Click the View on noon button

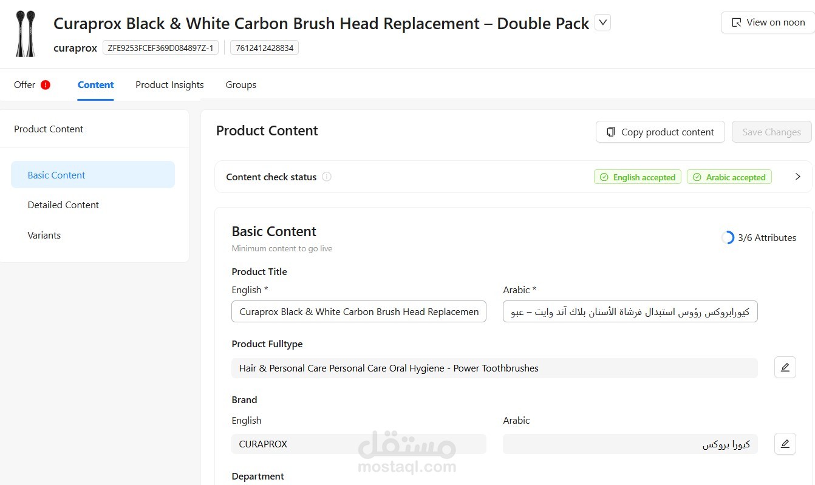pos(768,22)
